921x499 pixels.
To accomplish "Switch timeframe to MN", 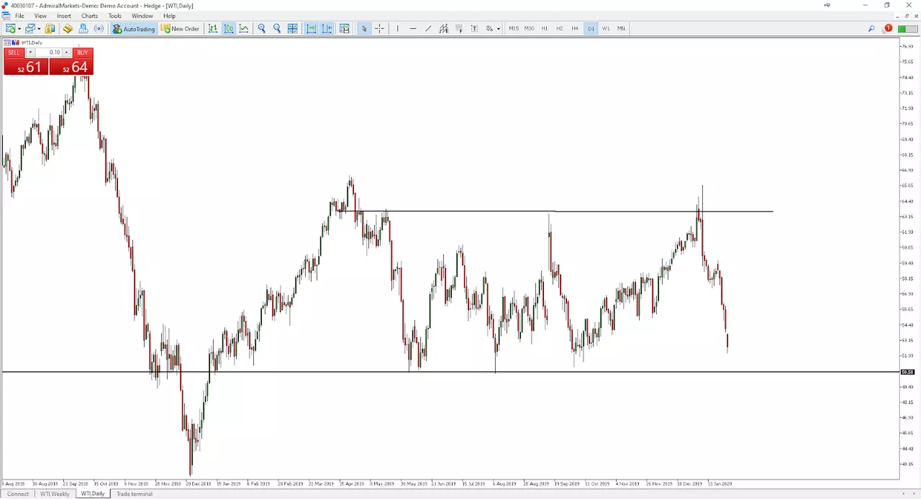I will [621, 29].
